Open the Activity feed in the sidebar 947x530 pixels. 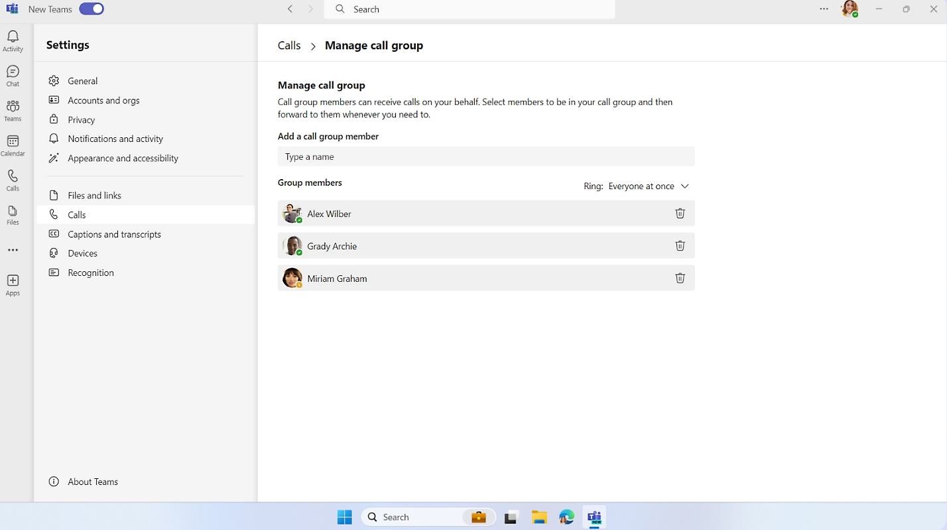coord(13,41)
